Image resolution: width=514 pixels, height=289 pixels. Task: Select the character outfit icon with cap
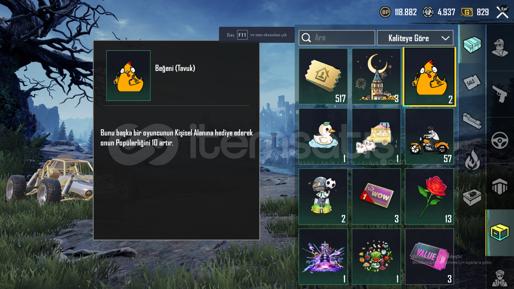500,48
